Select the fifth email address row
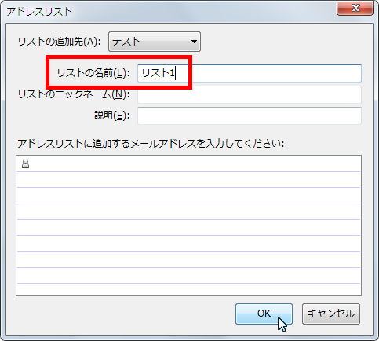 point(188,228)
